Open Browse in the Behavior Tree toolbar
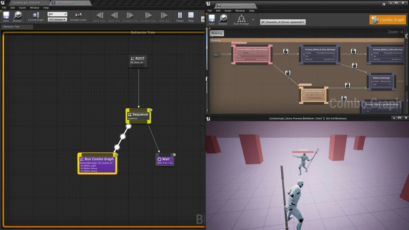The height and width of the screenshot is (230, 409). (x=18, y=16)
